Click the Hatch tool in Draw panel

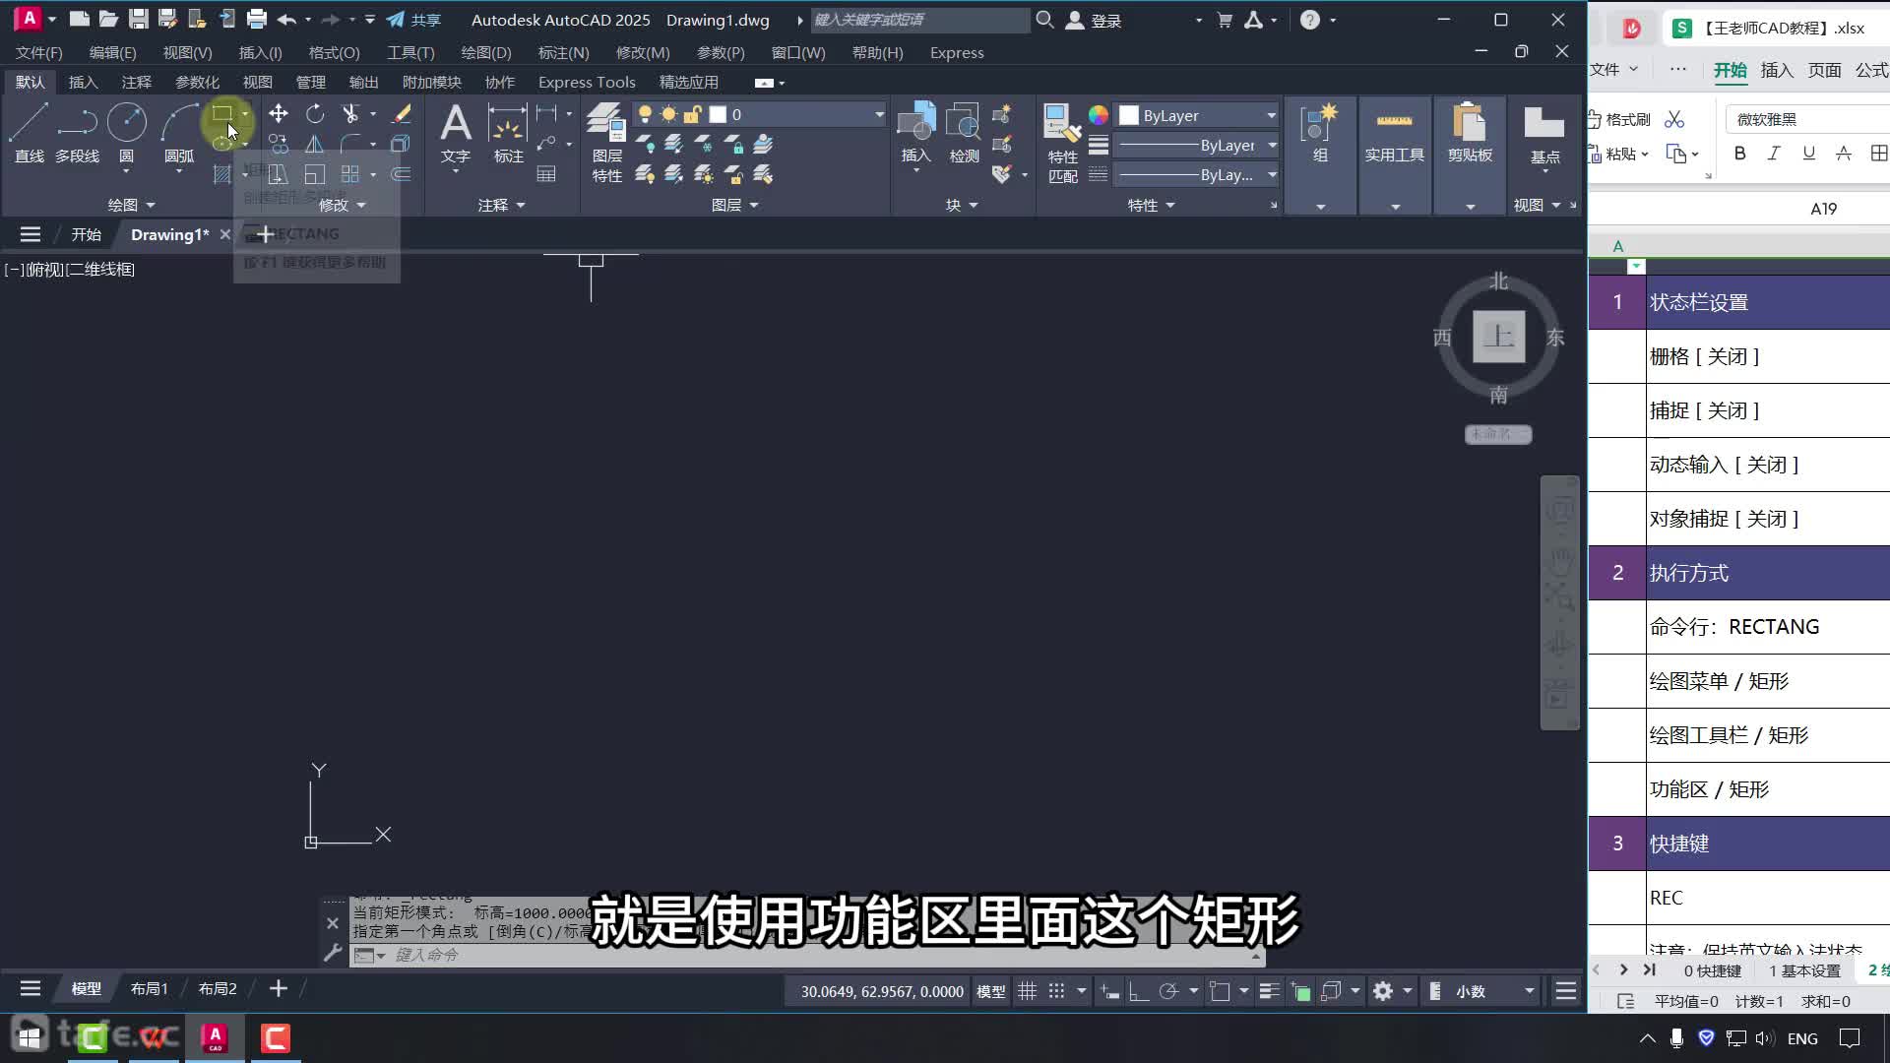(222, 174)
